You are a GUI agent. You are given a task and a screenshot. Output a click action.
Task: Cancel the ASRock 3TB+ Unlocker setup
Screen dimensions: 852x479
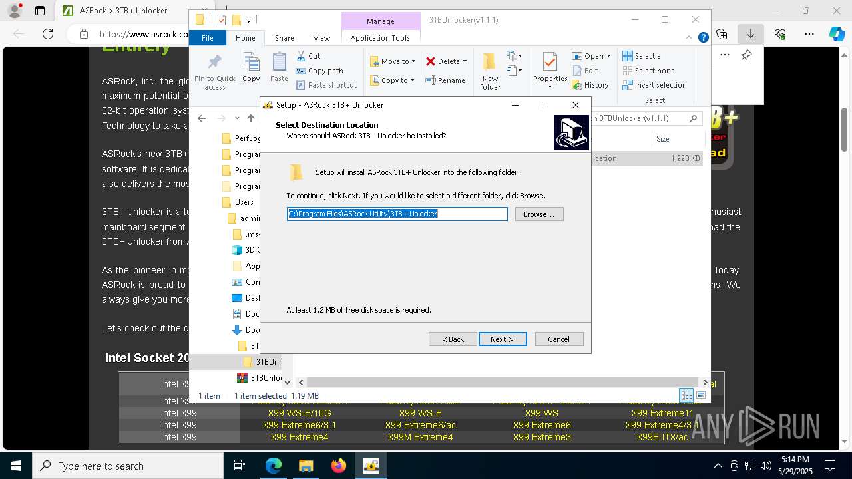[x=559, y=339]
